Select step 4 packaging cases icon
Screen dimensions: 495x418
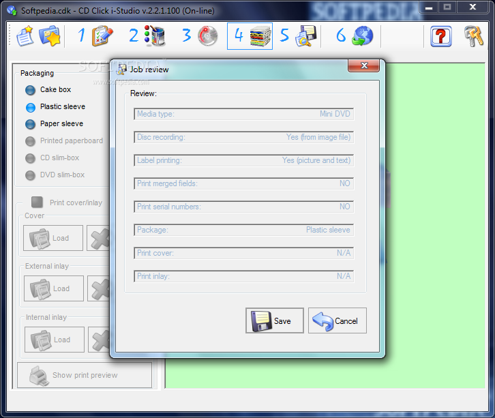(x=250, y=36)
